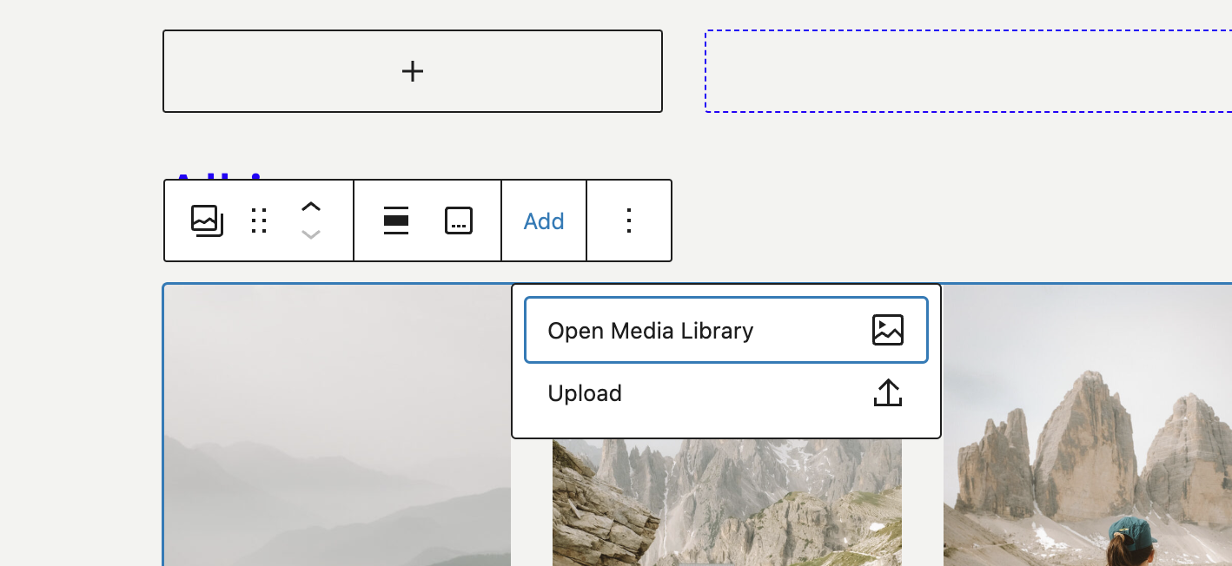This screenshot has height=566, width=1232.
Task: Click the dashed empty block placeholder
Action: [x=967, y=71]
